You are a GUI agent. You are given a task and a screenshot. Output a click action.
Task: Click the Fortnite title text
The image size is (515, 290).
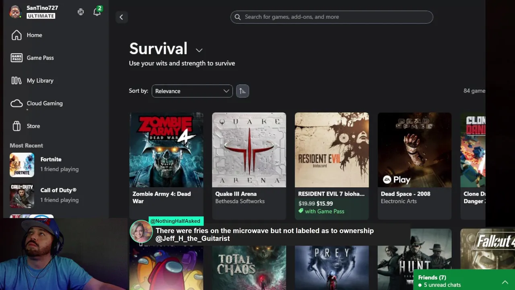[51, 159]
